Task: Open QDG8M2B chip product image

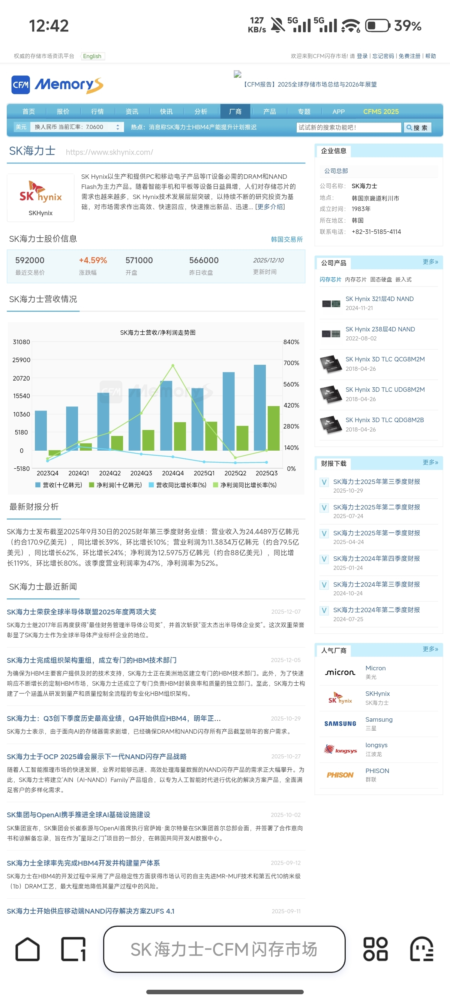Action: 331,425
